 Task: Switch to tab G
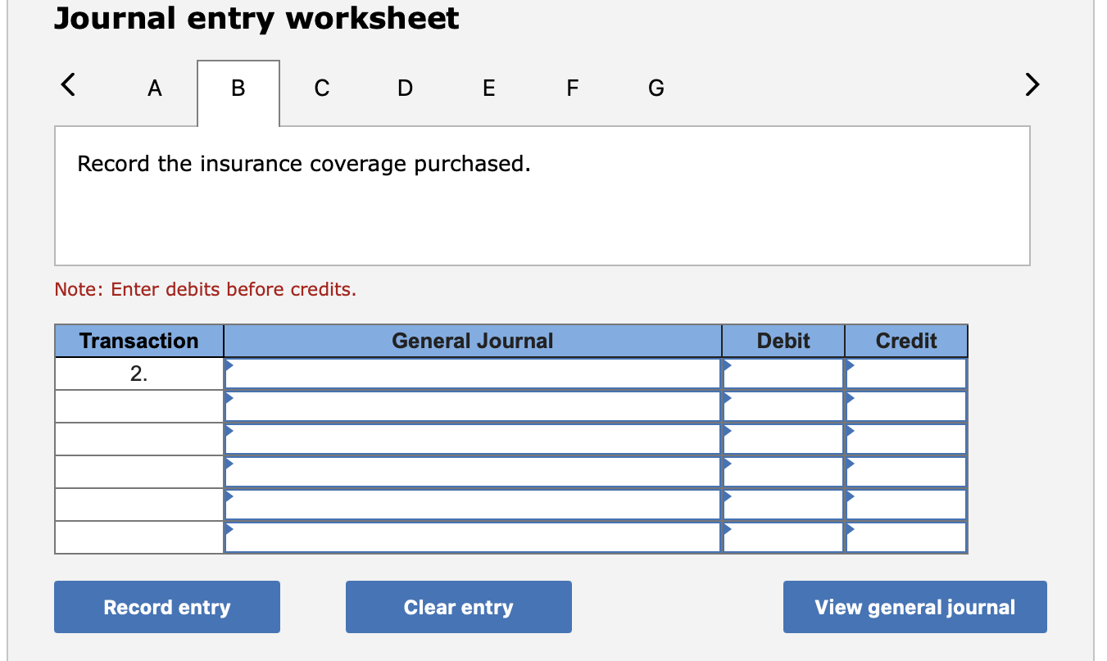click(656, 88)
